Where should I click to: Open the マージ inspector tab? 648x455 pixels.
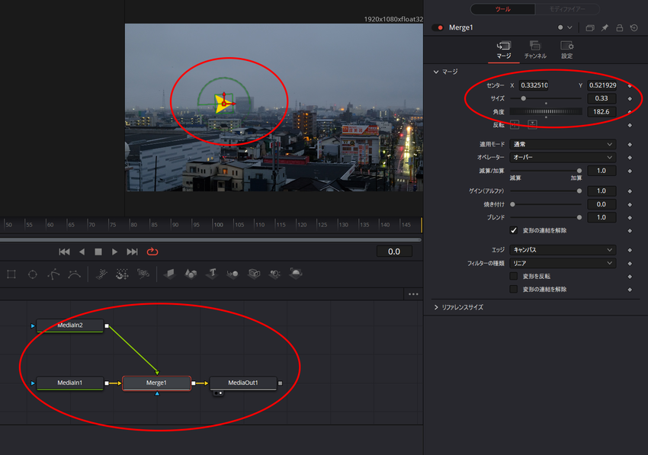[x=504, y=50]
